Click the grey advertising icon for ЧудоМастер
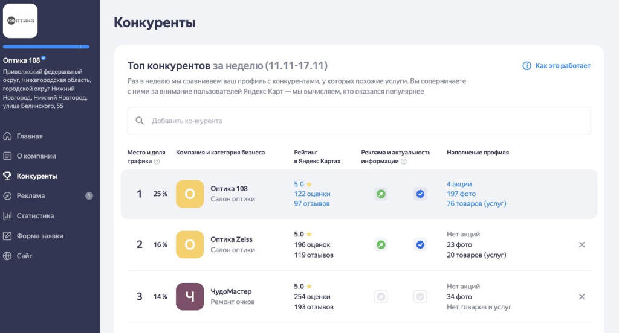 tap(381, 297)
